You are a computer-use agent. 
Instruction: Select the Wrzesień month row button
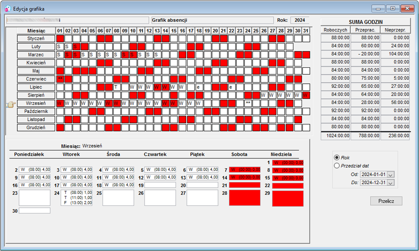pos(36,103)
